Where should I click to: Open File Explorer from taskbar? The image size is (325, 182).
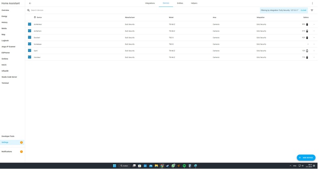pyautogui.click(x=156, y=166)
